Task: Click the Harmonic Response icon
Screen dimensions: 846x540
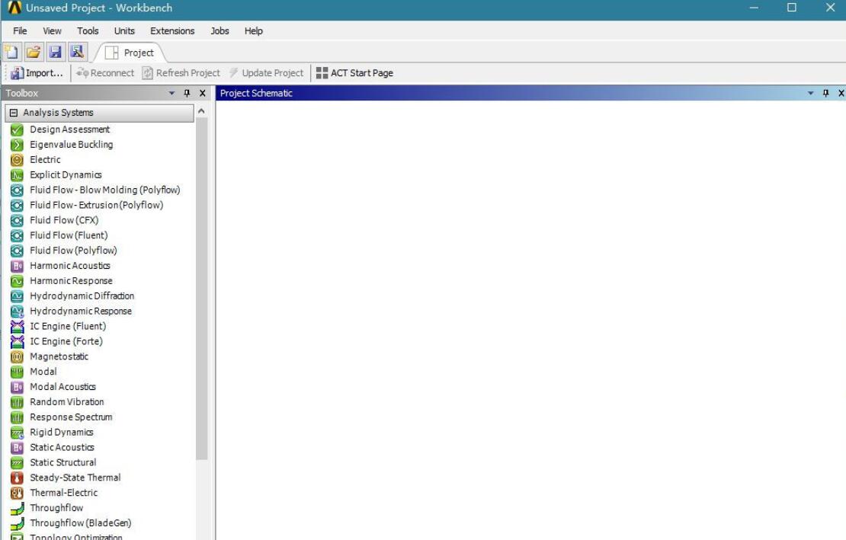Action: tap(18, 281)
